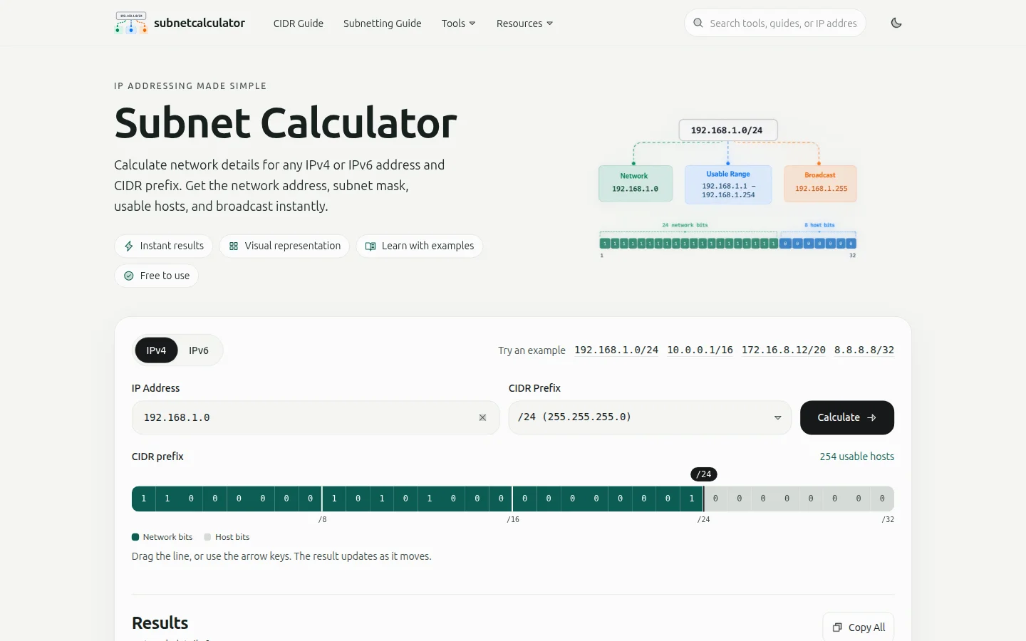Screen dimensions: 1026x641
Task: Clear the IP address using the X icon
Action: point(482,417)
